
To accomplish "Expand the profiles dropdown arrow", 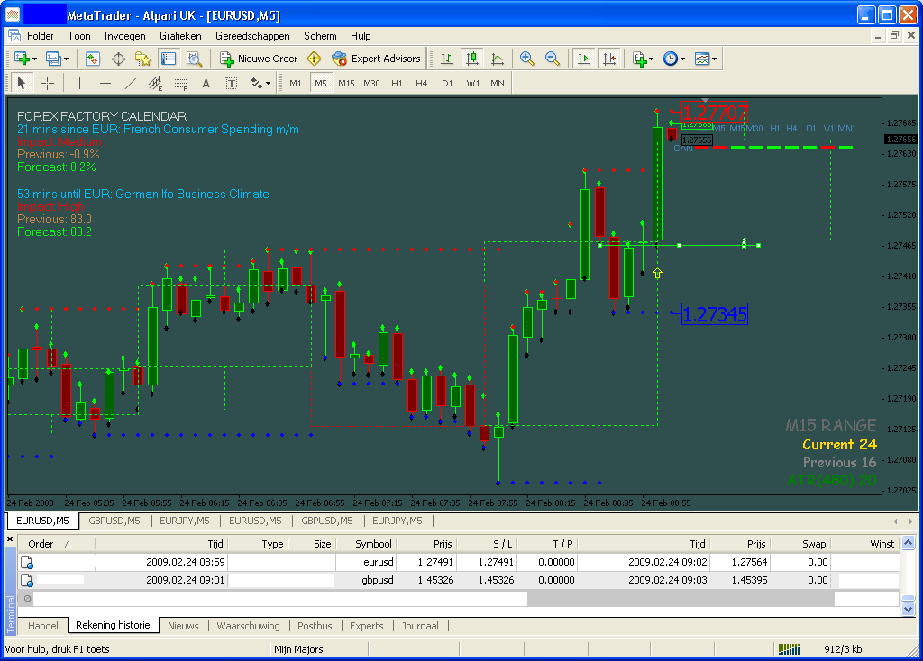I will coord(67,59).
